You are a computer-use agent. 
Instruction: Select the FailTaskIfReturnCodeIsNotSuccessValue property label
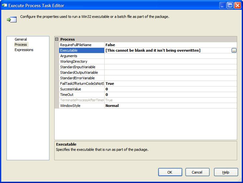[82, 84]
